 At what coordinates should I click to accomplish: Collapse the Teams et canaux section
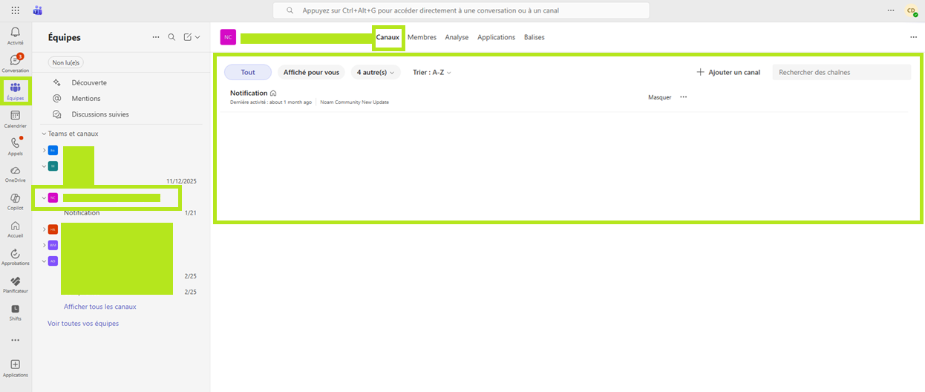tap(44, 134)
